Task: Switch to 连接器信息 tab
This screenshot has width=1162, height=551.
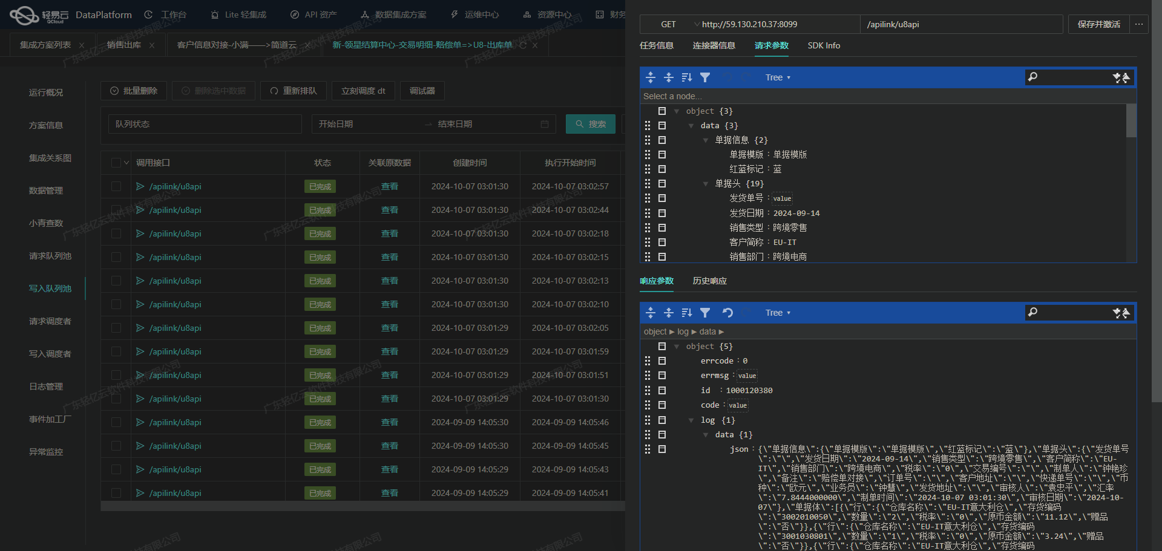Action: 714,45
